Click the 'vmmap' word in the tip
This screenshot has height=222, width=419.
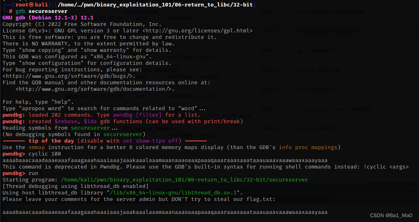coord(37,147)
